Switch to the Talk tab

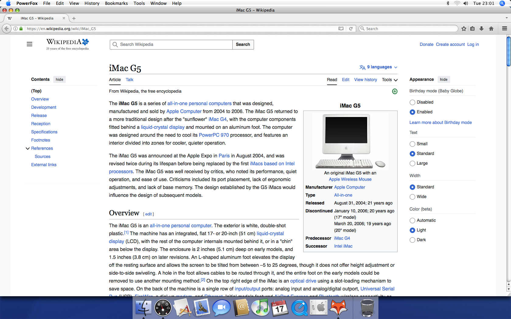pos(130,80)
